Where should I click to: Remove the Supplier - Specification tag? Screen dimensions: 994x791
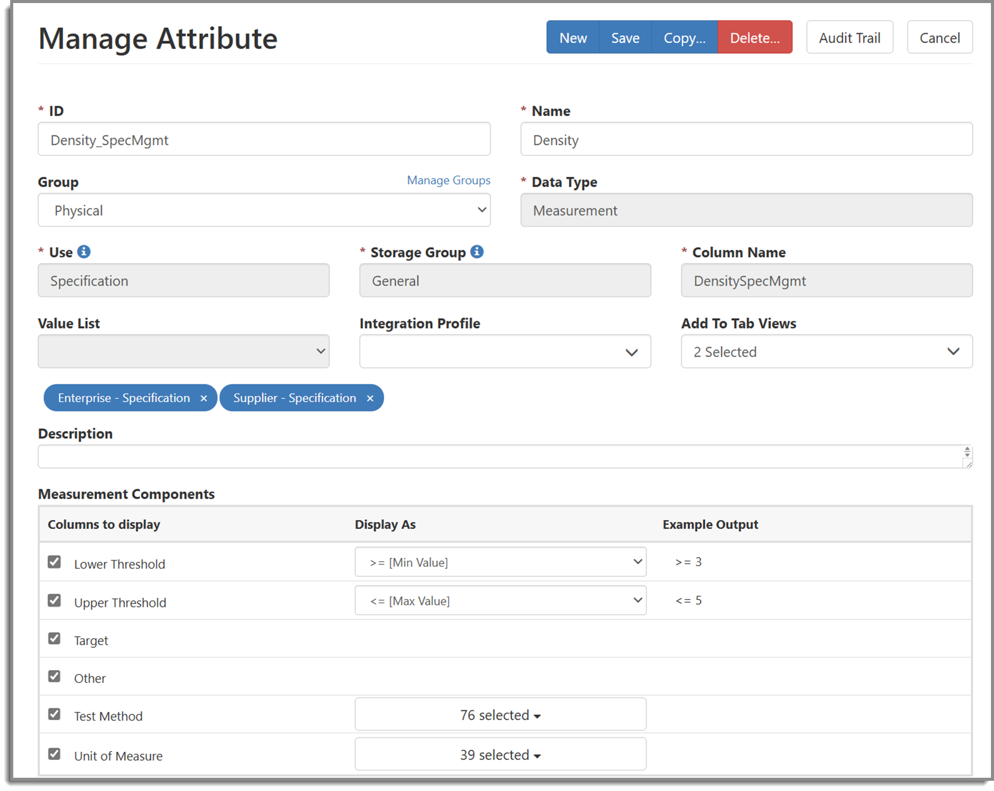[370, 399]
